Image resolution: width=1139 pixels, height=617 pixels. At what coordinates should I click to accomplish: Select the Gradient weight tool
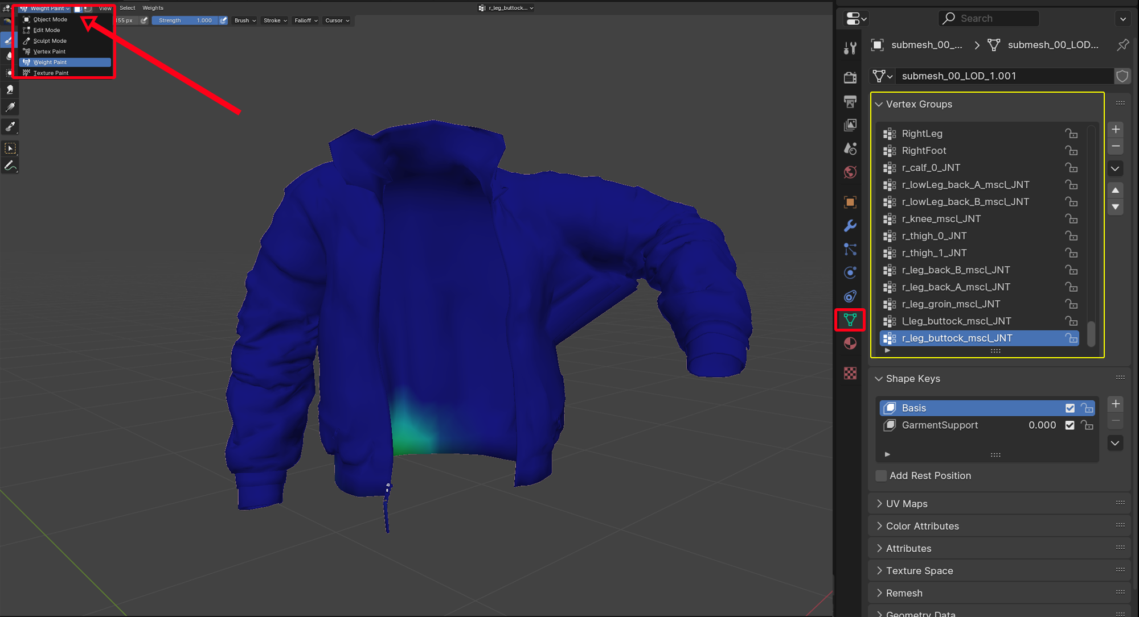point(10,107)
